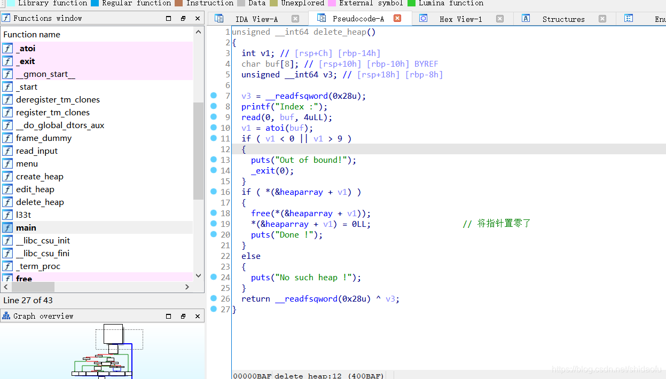Close the Structures tab
The height and width of the screenshot is (379, 666).
(602, 19)
